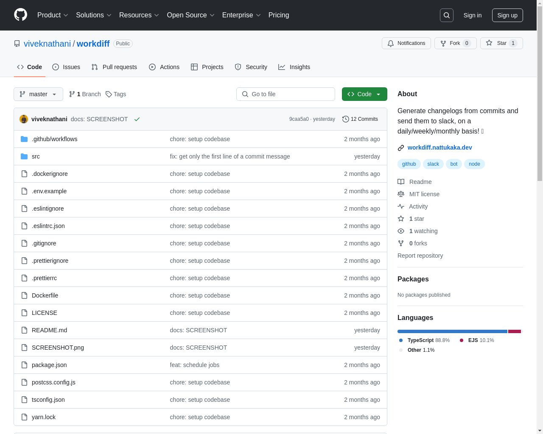Click the file icon beside LICENSE
The height and width of the screenshot is (434, 543).
point(24,313)
